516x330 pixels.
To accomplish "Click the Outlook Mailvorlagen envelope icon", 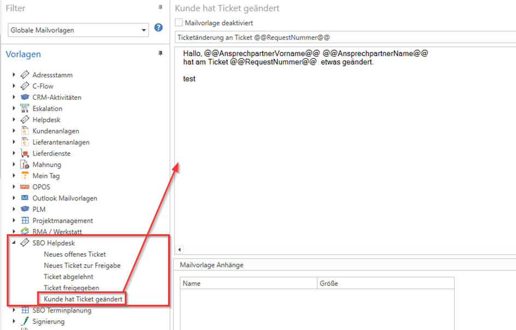I will 25,198.
